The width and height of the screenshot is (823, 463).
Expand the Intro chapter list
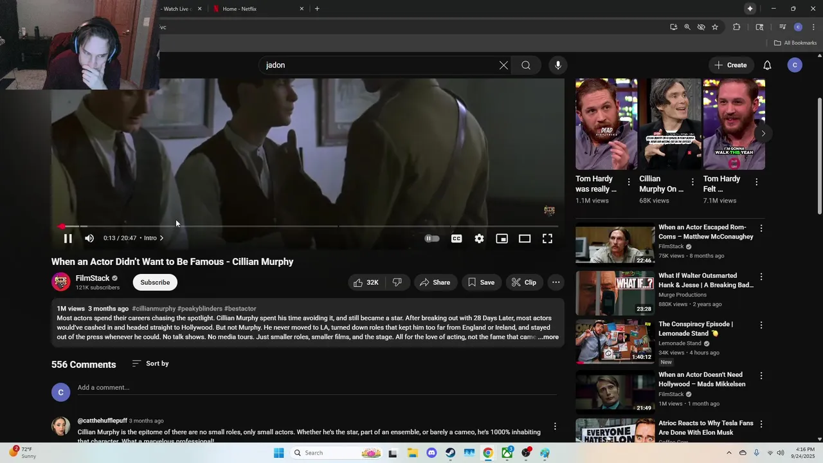pyautogui.click(x=154, y=238)
